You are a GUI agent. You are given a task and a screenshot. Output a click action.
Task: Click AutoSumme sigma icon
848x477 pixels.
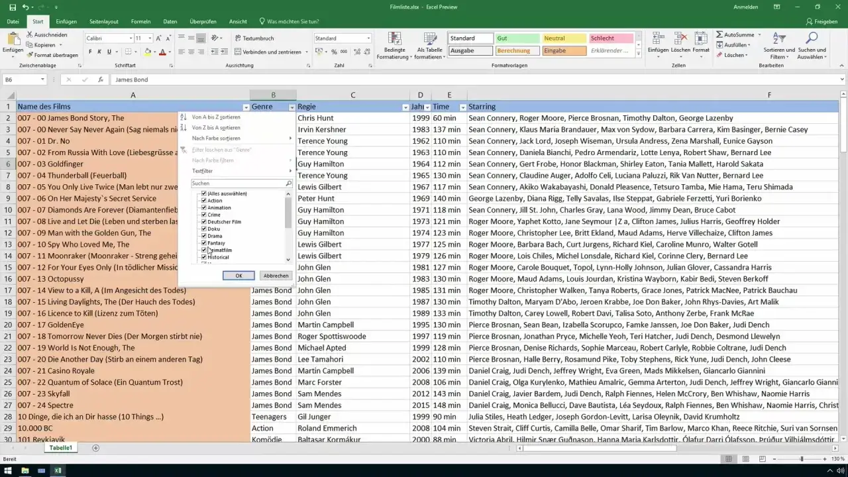coord(719,34)
